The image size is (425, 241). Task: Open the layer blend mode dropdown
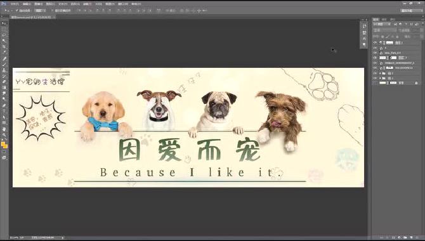click(385, 30)
